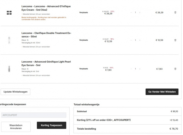
Task: Click Ga Verder Met Winkelen button
Action: click(162, 92)
